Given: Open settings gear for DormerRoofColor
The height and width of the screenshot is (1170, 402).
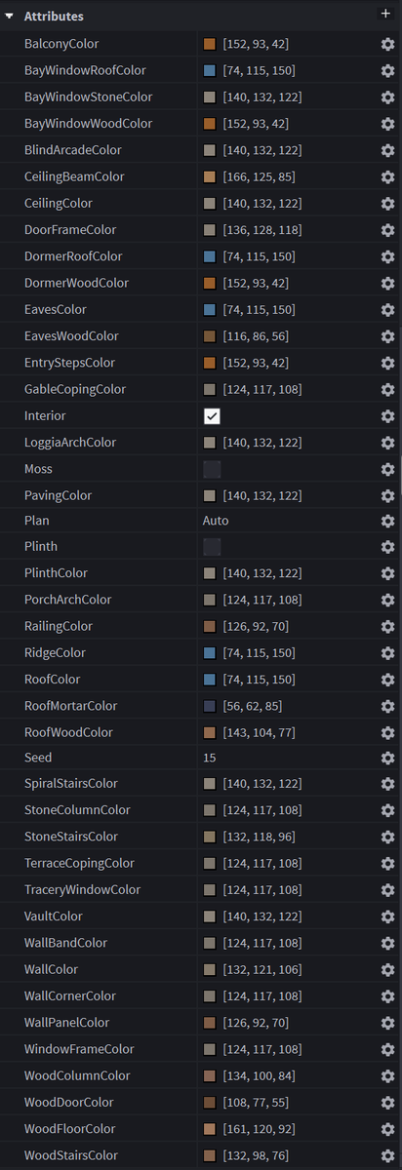Looking at the screenshot, I should tap(387, 256).
